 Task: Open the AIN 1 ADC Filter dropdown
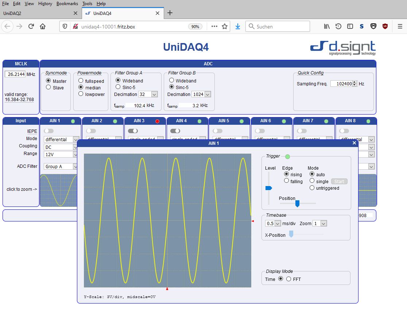point(61,166)
